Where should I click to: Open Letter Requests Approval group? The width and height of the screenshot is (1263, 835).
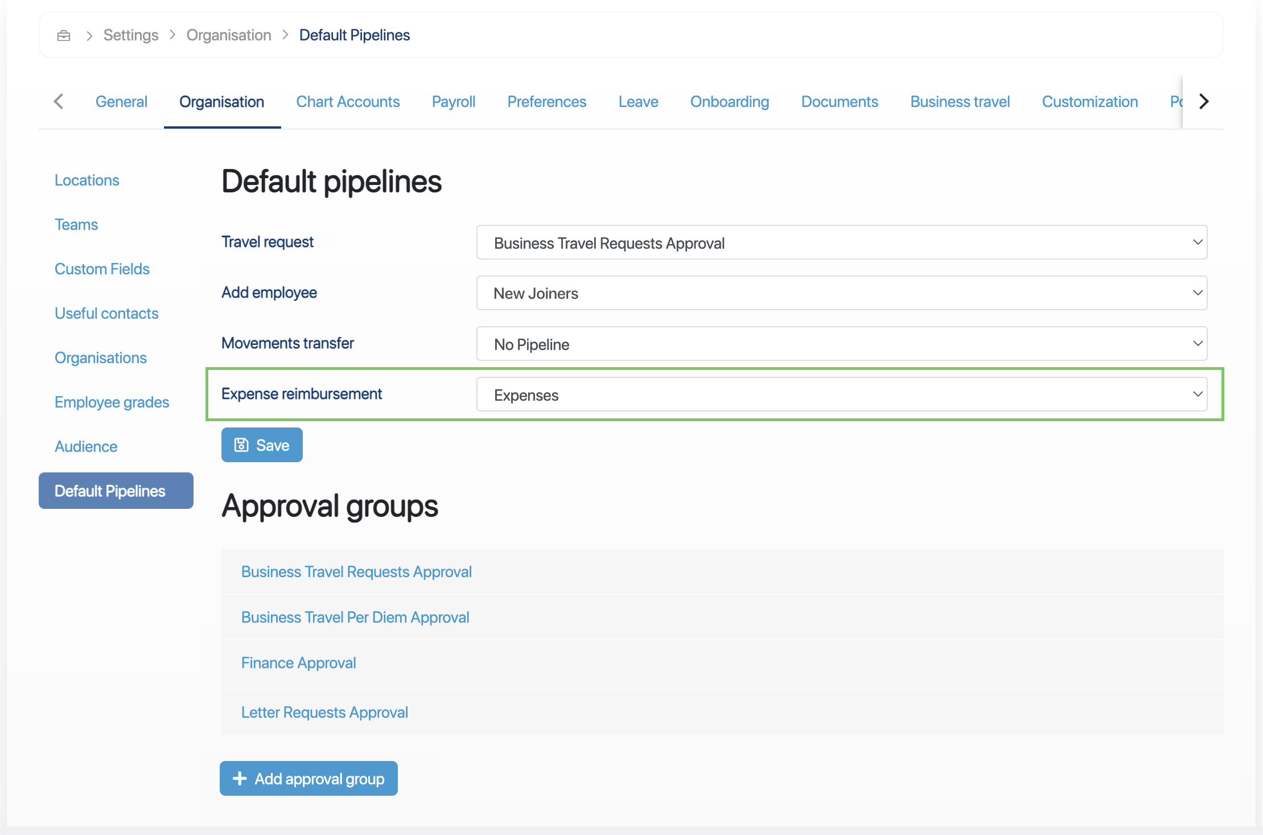tap(324, 713)
